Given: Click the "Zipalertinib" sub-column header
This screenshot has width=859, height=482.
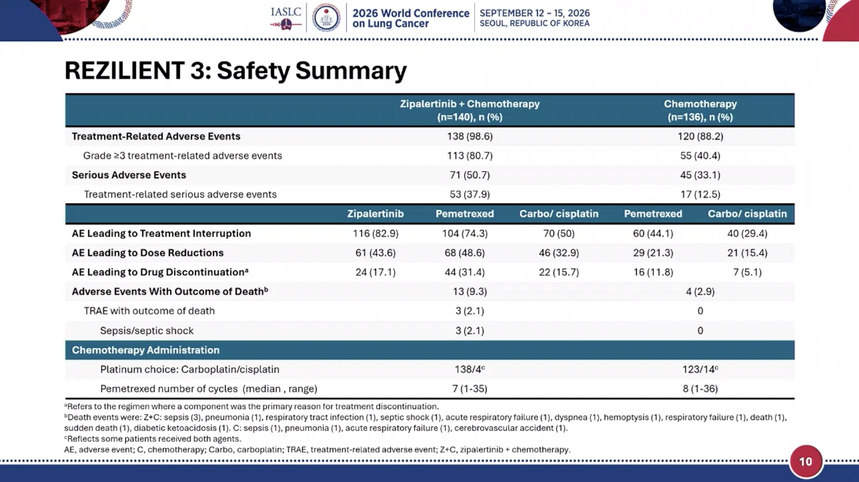Looking at the screenshot, I should pyautogui.click(x=375, y=214).
